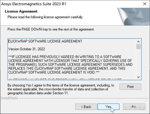The width and height of the screenshot is (150, 114).
Task: Click the partially hidden bottom line of license text
Action: click(65, 79)
